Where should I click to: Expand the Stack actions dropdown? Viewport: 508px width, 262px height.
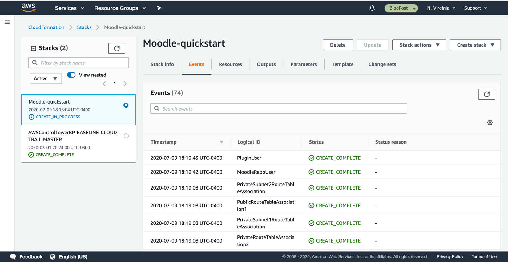pyautogui.click(x=419, y=45)
